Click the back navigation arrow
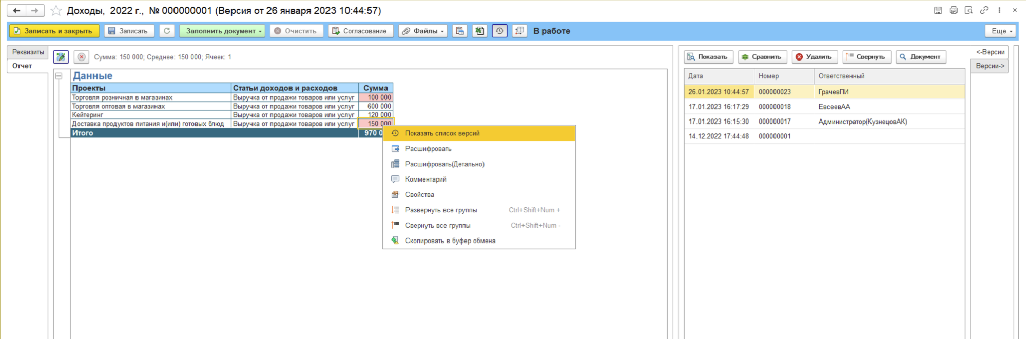Screen dimensions: 1026x340 click(x=16, y=10)
